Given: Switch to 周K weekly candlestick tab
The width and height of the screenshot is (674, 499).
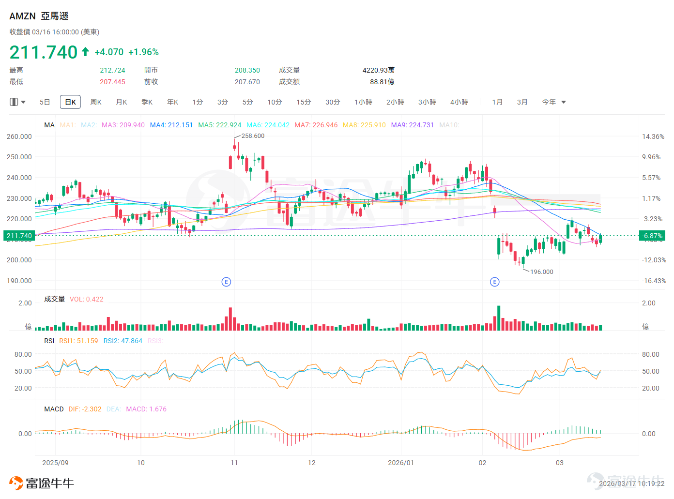Looking at the screenshot, I should pos(96,102).
